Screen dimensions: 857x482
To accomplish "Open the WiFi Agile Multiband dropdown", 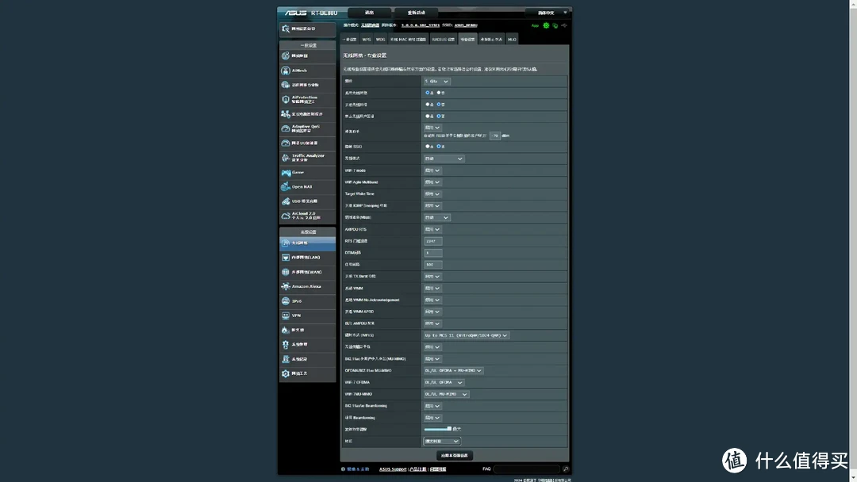I will pos(432,182).
